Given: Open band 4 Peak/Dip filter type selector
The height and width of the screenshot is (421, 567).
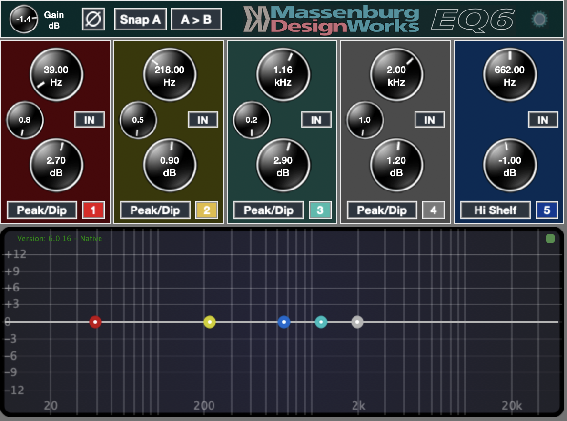Looking at the screenshot, I should point(382,210).
